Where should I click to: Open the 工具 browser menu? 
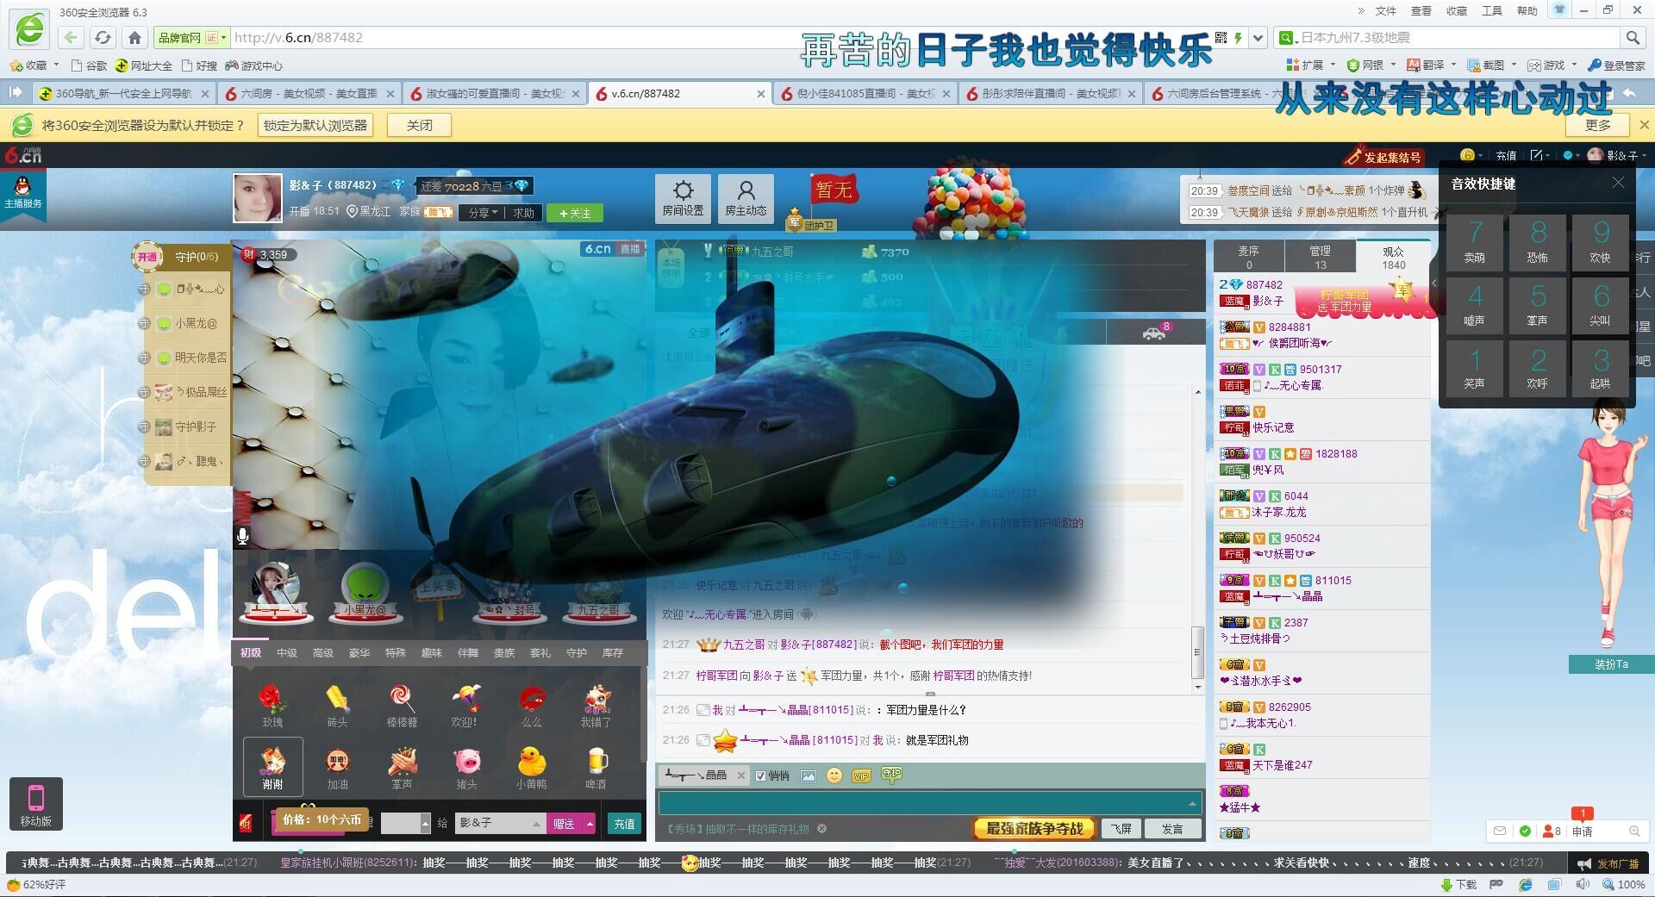[1491, 10]
